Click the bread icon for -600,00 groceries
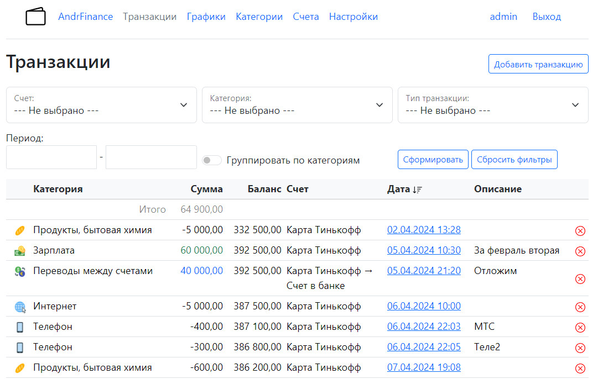 tap(19, 368)
